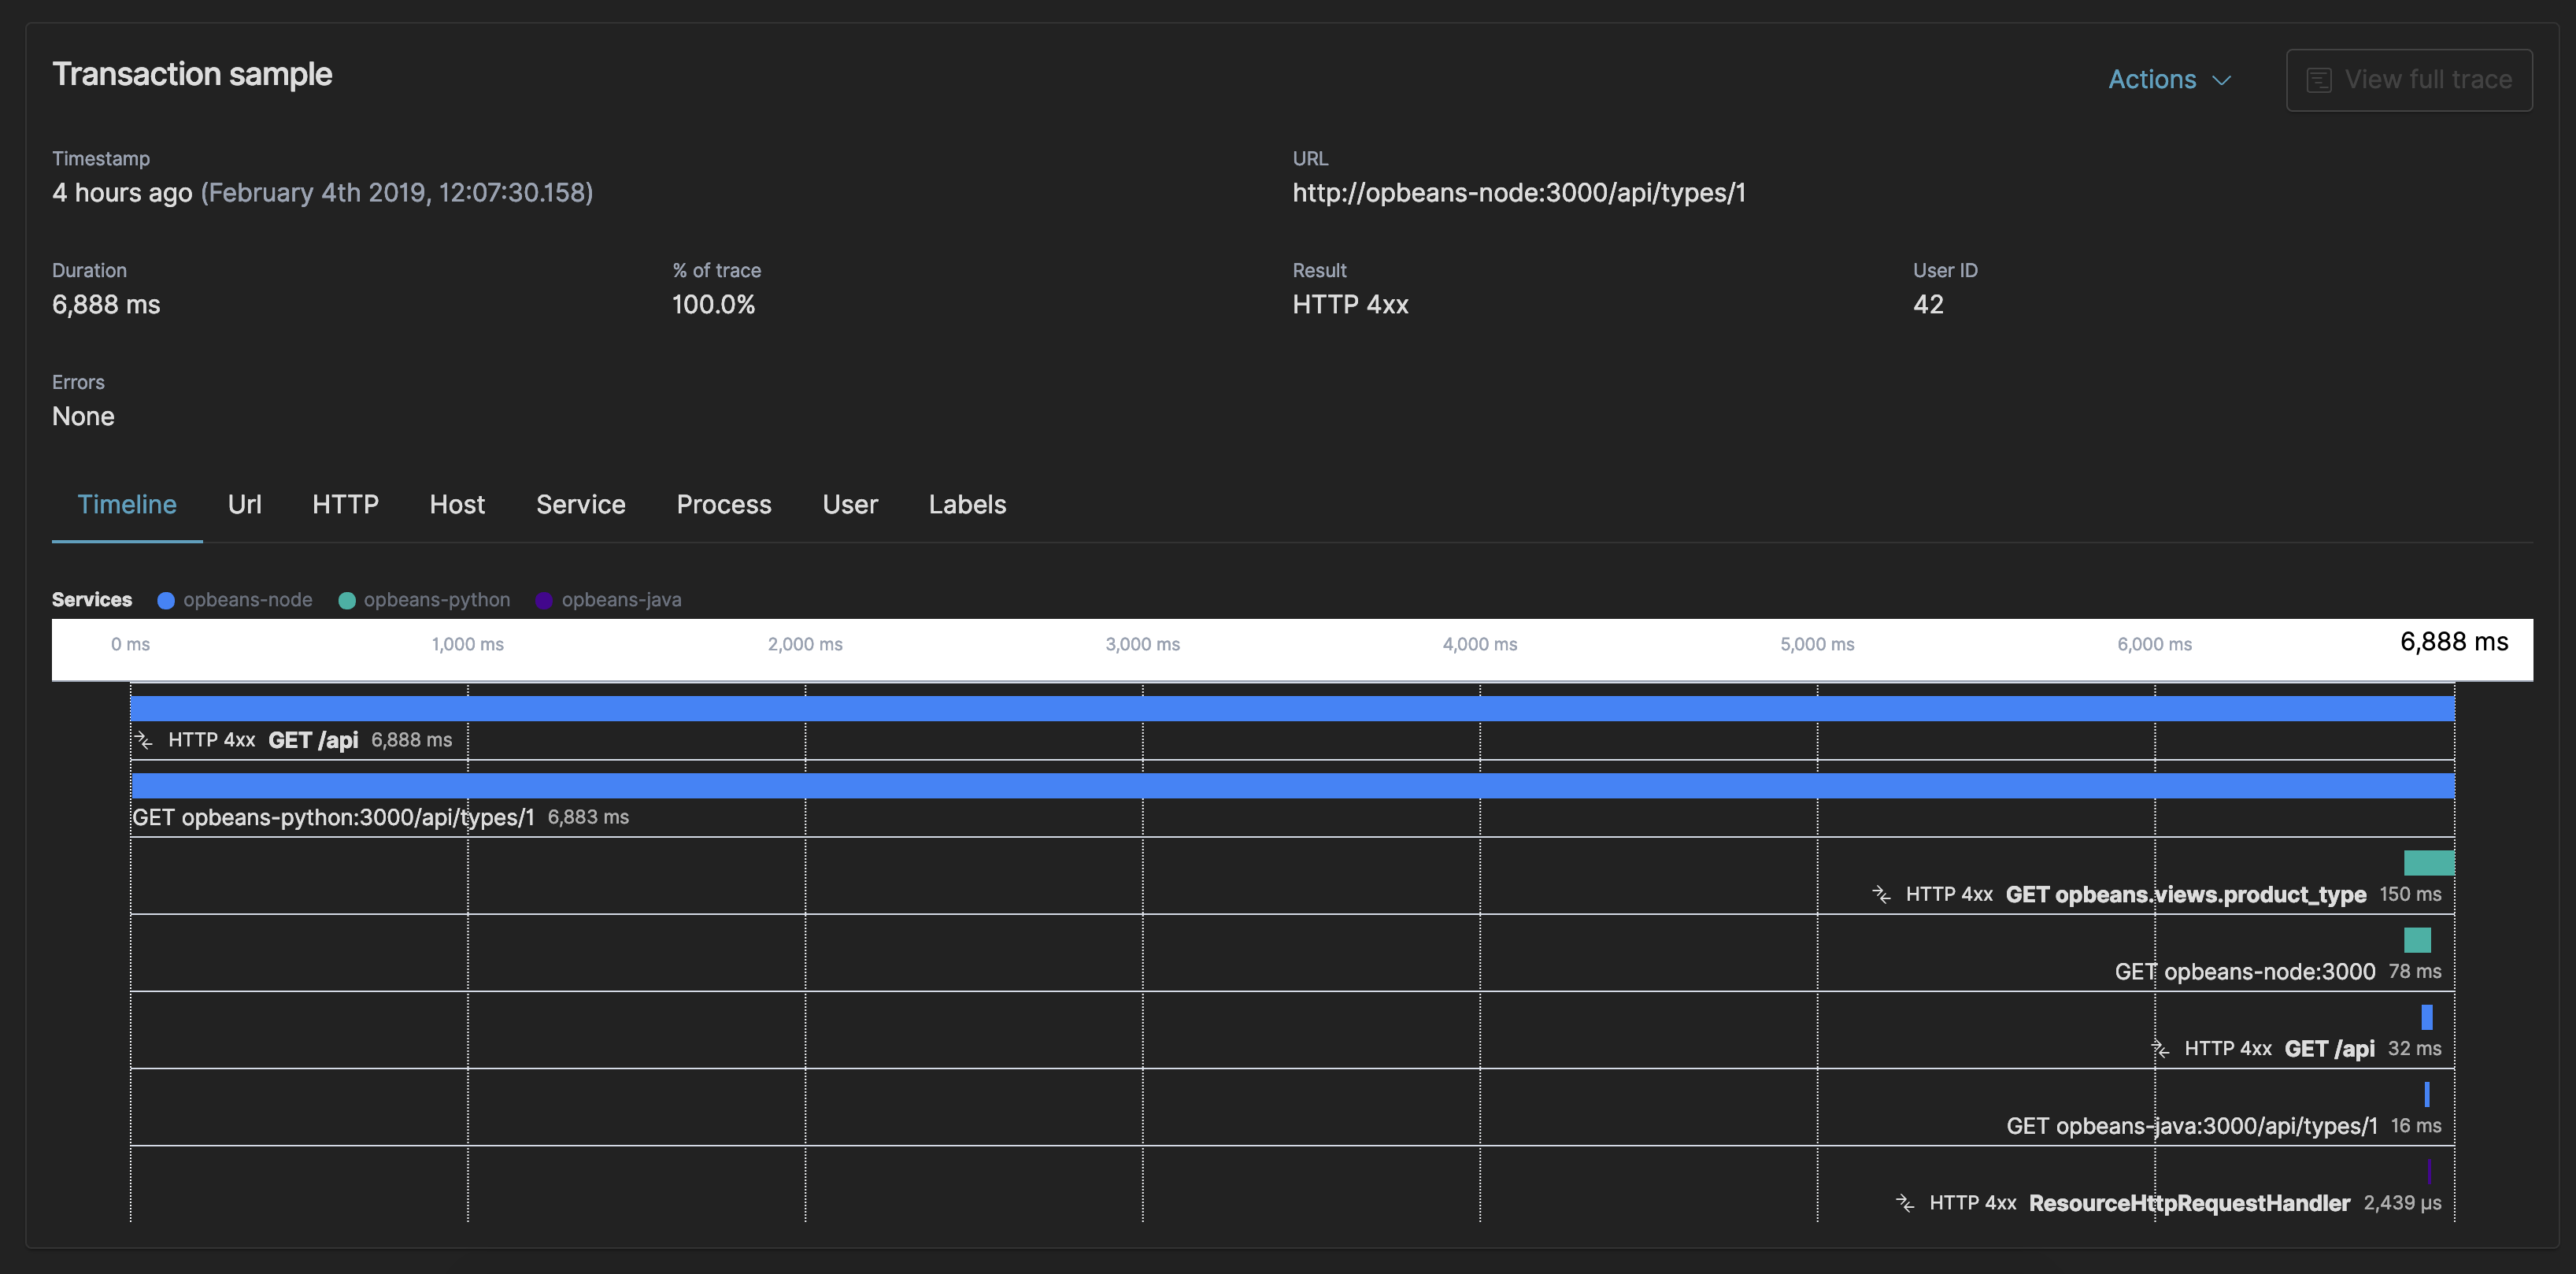
Task: Open the Actions dropdown
Action: pos(2170,79)
